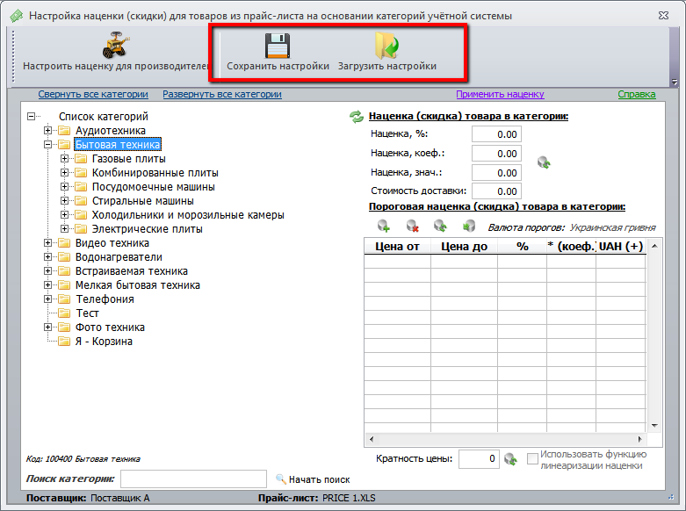Expand the Аудиотехника category
This screenshot has width=686, height=511.
pos(47,130)
